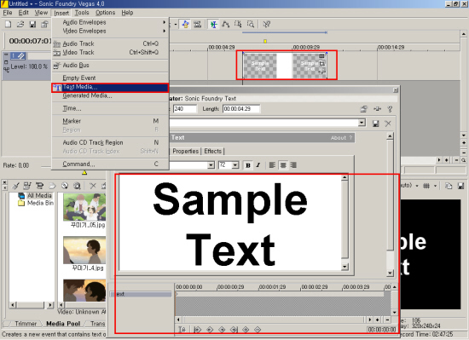Delete the preset with the X icon
The width and height of the screenshot is (469, 340).
(388, 124)
